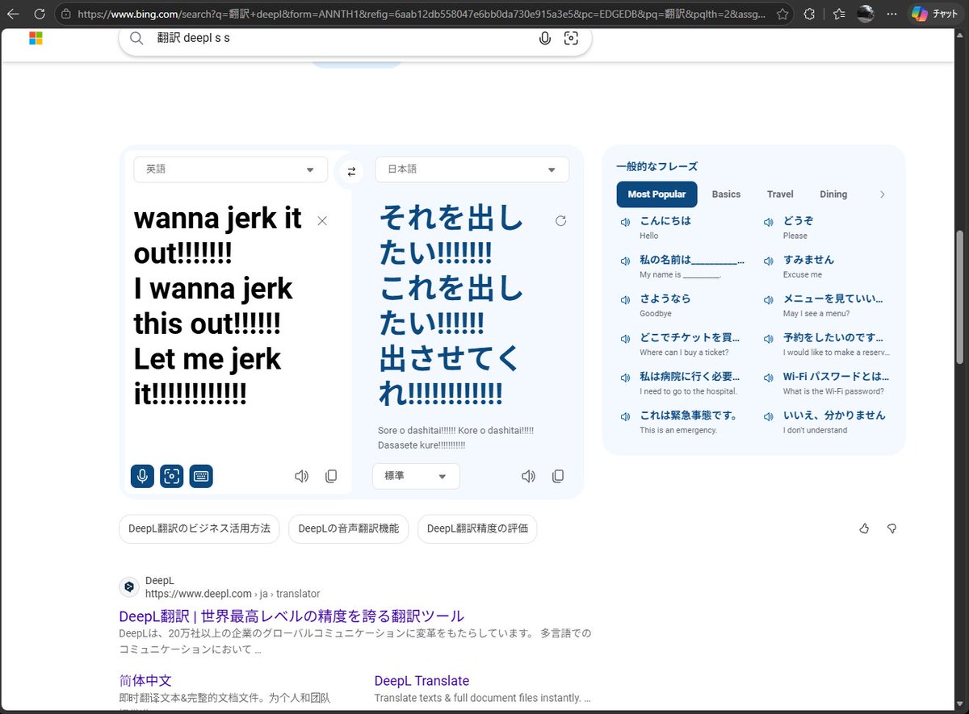Click the English source text area
The height and width of the screenshot is (714, 969).
[218, 307]
